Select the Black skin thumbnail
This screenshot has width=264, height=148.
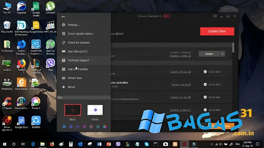72,110
